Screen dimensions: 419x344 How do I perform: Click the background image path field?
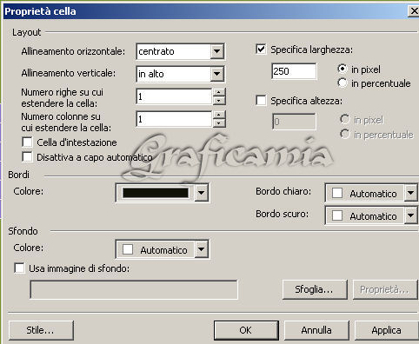tap(134, 289)
